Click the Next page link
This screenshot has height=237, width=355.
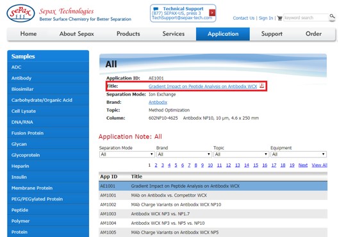tap(303, 165)
